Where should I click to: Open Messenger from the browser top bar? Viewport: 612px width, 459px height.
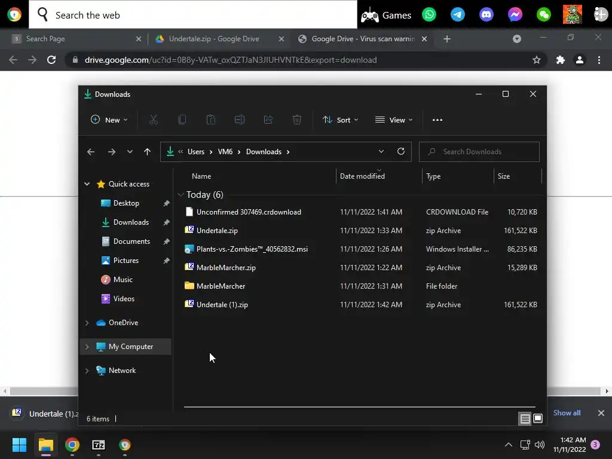pos(515,15)
